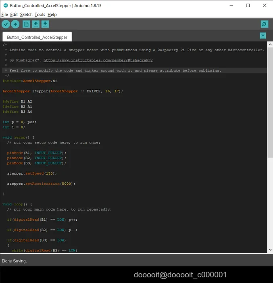
Task: Click the 'pinMode(B1, INPUT_PULLUP);' line
Action: 37,153
